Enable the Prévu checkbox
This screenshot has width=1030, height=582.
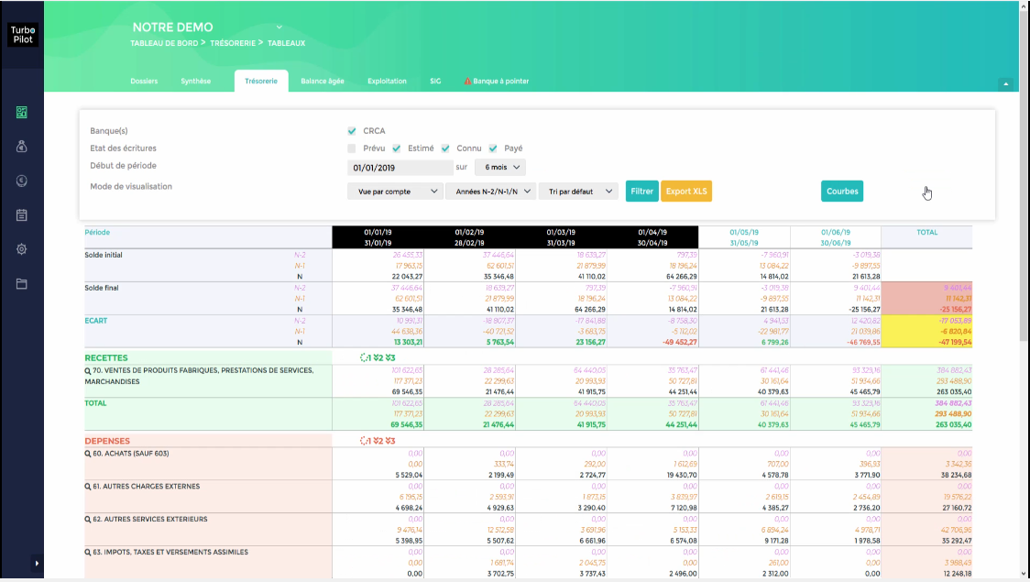pyautogui.click(x=352, y=148)
